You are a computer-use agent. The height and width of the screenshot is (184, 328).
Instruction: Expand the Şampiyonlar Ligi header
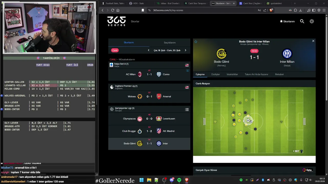click(x=149, y=109)
